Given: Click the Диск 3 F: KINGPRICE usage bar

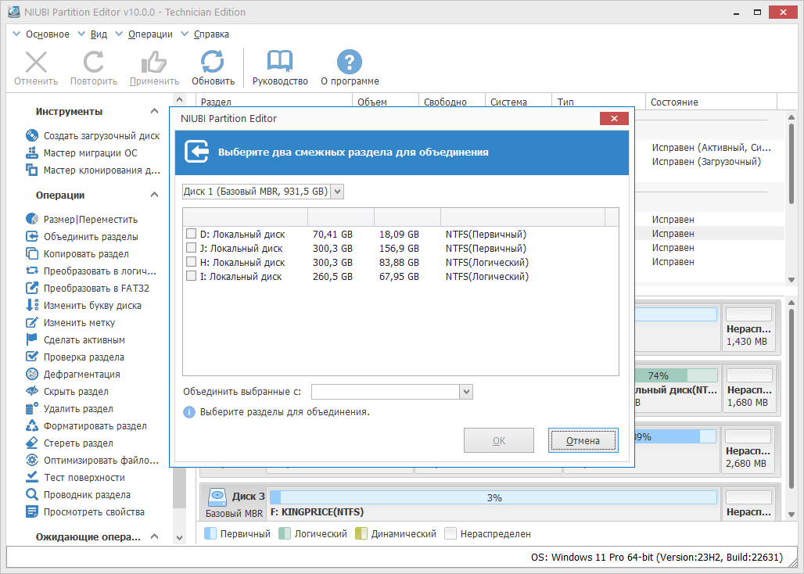Looking at the screenshot, I should [494, 497].
